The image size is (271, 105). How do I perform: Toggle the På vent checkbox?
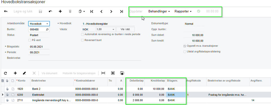(30, 40)
